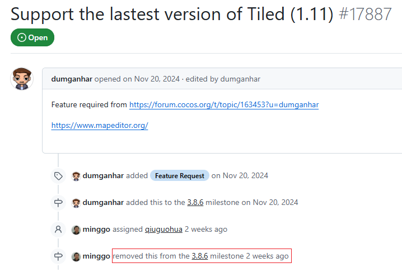Image resolution: width=402 pixels, height=277 pixels.
Task: Click minggo's avatar in the removed milestone event
Action: [x=76, y=256]
